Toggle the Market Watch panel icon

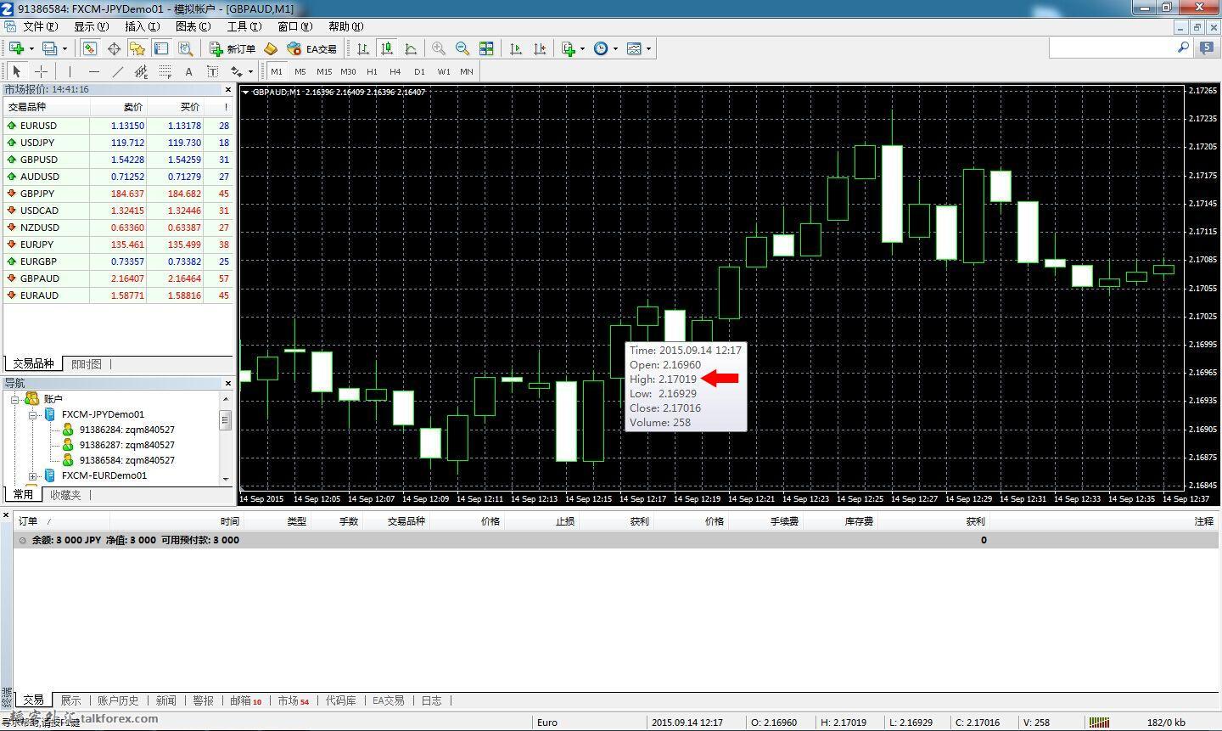pos(90,48)
